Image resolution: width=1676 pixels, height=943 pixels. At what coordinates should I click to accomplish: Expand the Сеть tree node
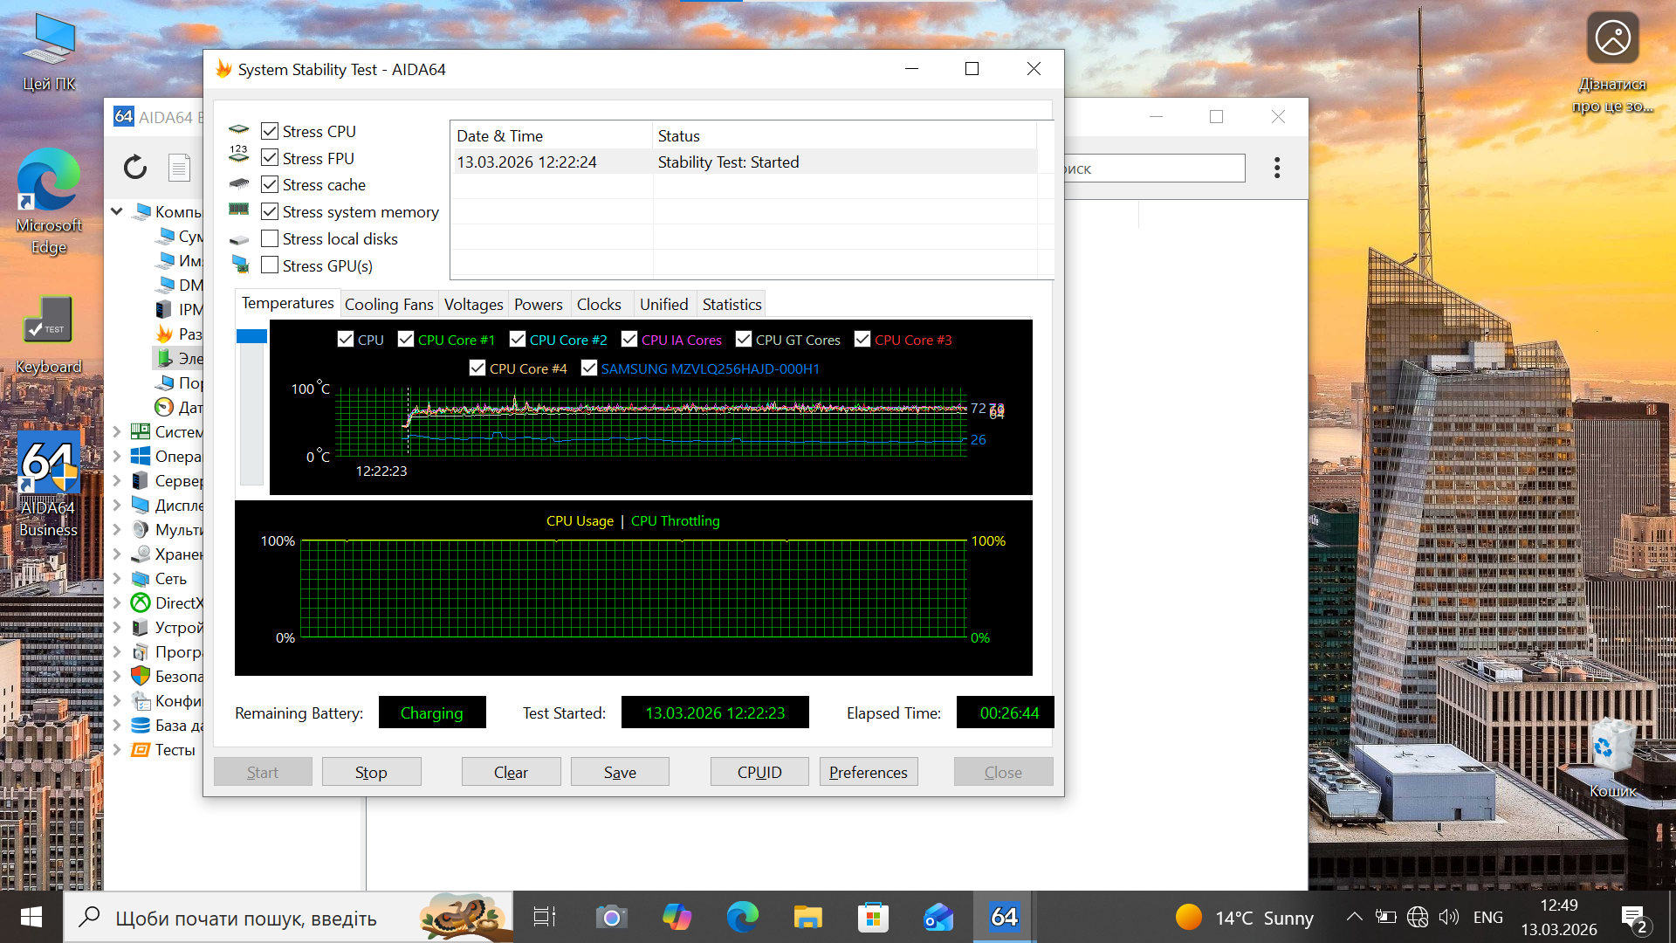coord(117,578)
